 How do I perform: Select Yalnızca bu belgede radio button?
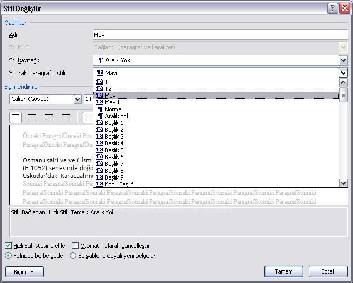click(x=8, y=256)
